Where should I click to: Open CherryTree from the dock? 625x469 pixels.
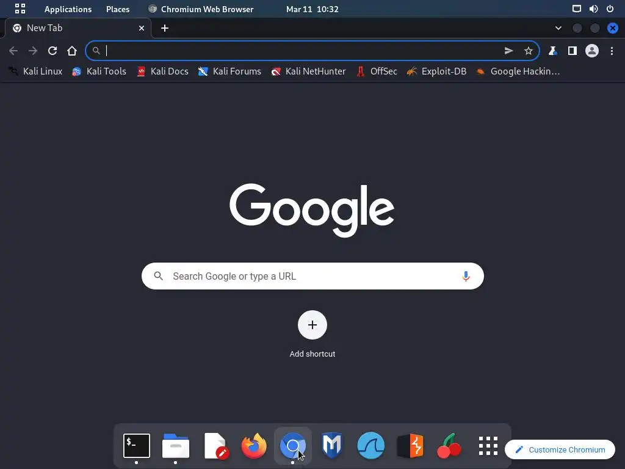pyautogui.click(x=449, y=445)
